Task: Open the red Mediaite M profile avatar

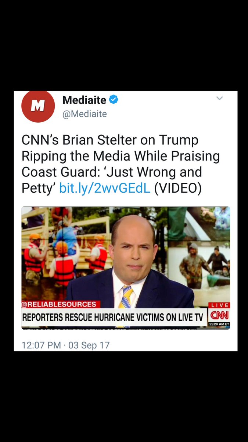Action: [x=38, y=106]
